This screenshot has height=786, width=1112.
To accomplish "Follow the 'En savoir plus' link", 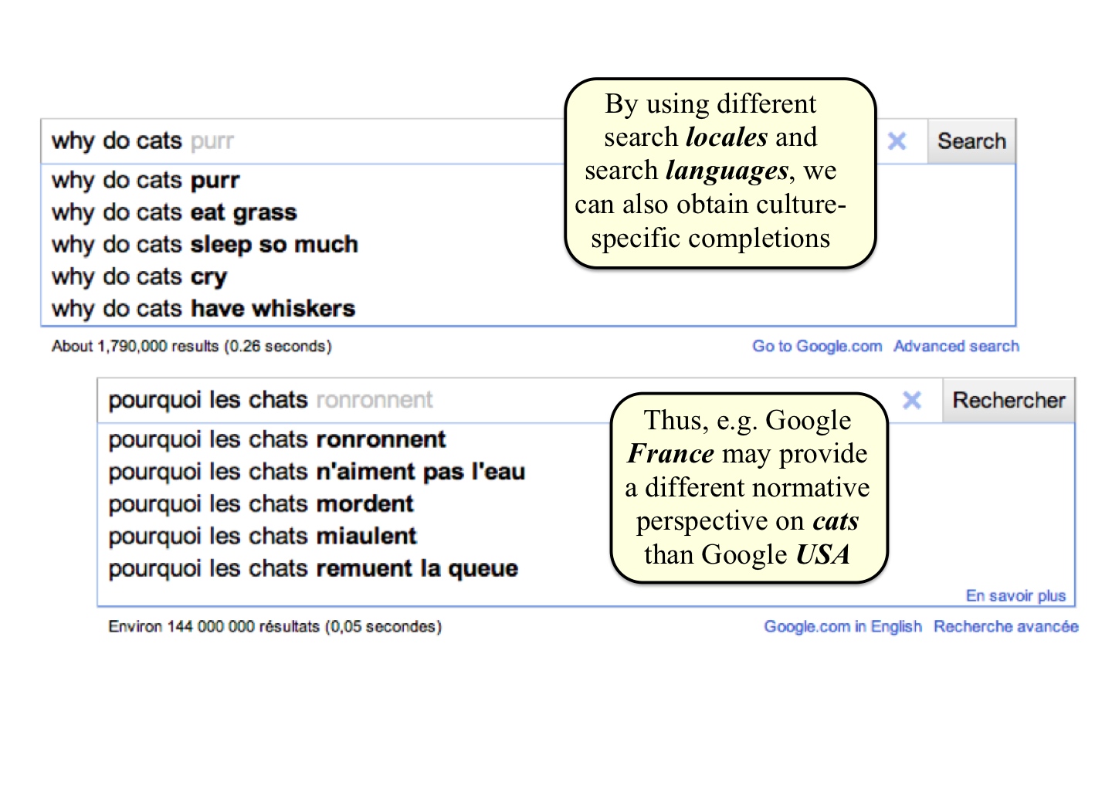I will (x=1015, y=595).
